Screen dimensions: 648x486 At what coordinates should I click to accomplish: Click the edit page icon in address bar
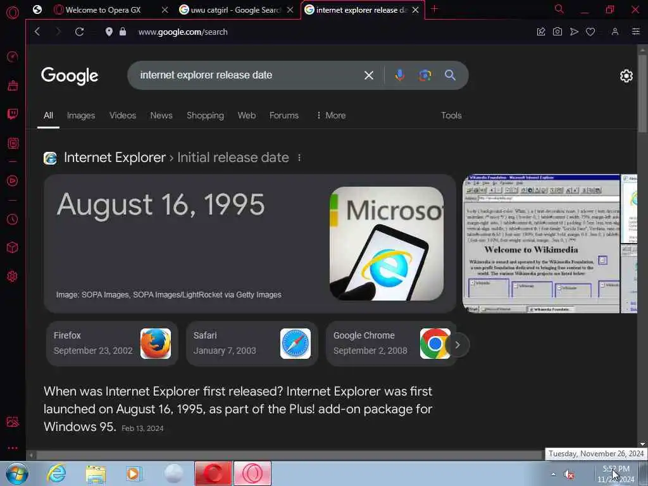coord(541,32)
